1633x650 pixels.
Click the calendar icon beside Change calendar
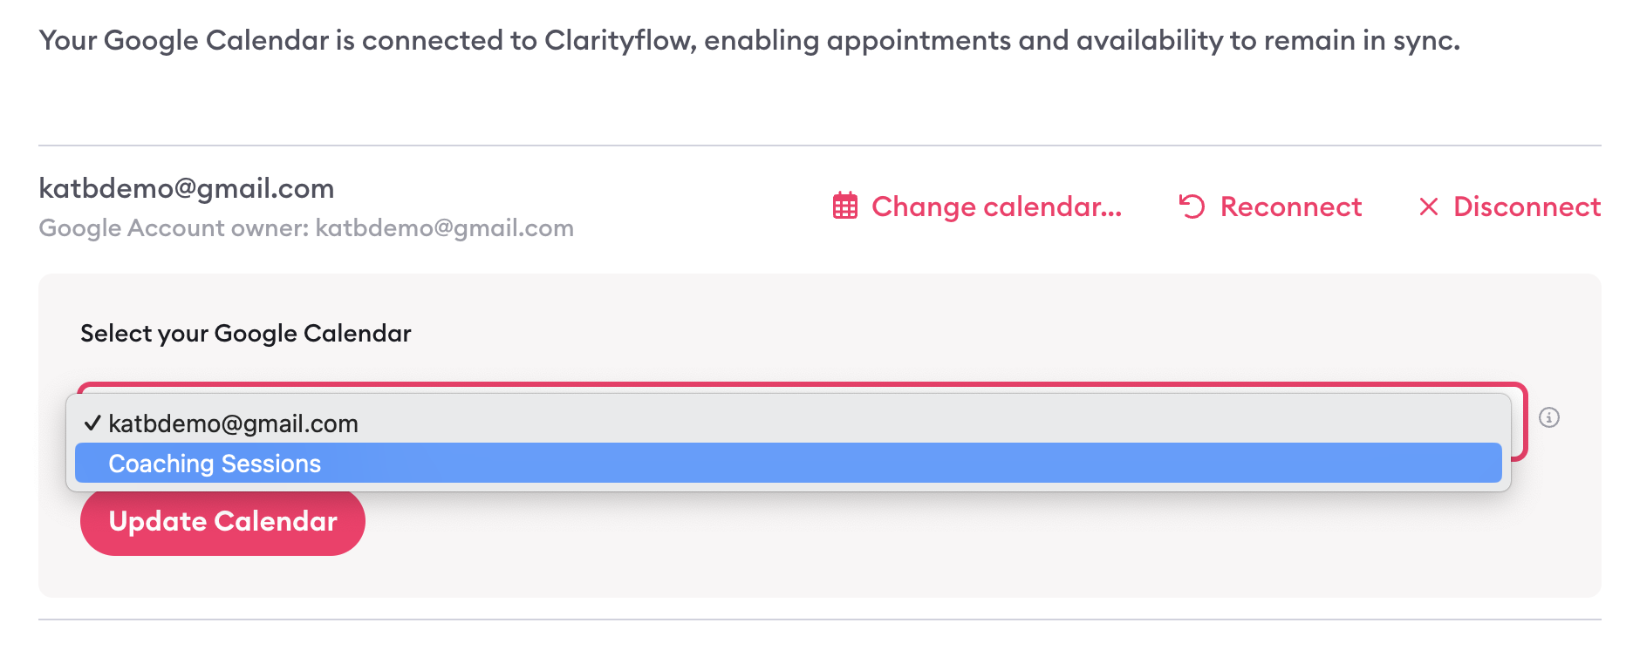844,207
